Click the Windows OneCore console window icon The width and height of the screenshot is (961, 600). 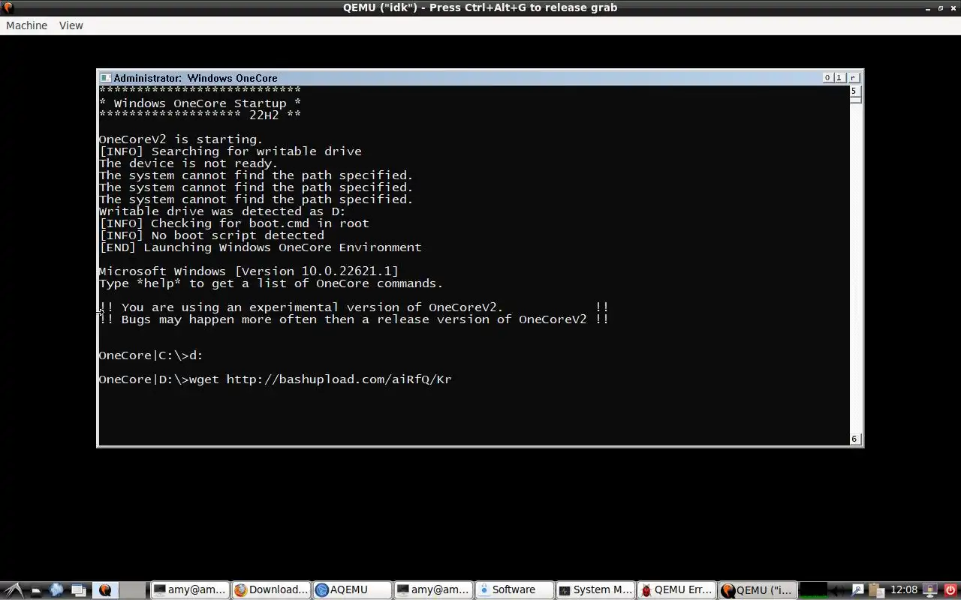(106, 78)
